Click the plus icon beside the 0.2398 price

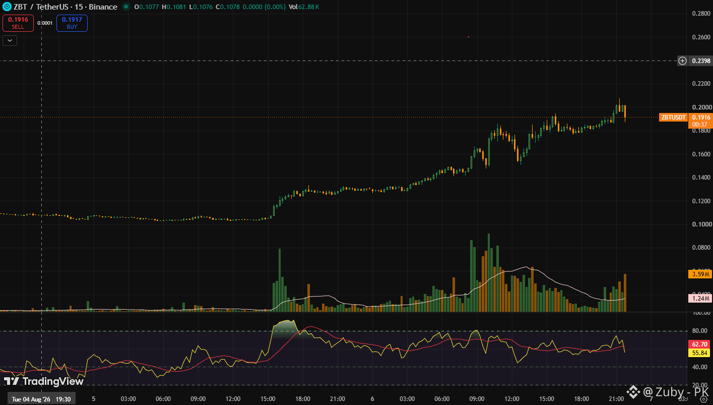click(682, 61)
